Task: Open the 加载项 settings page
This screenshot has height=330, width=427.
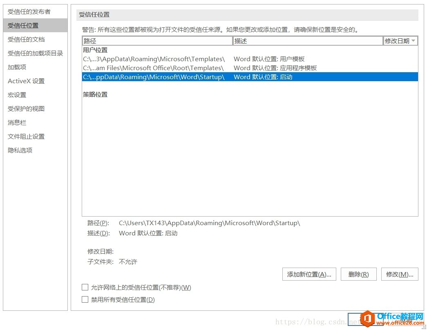Action: tap(16, 67)
